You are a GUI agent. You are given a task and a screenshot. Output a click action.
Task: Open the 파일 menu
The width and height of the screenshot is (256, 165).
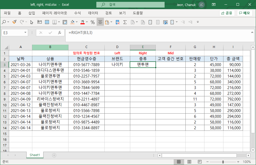(7, 13)
